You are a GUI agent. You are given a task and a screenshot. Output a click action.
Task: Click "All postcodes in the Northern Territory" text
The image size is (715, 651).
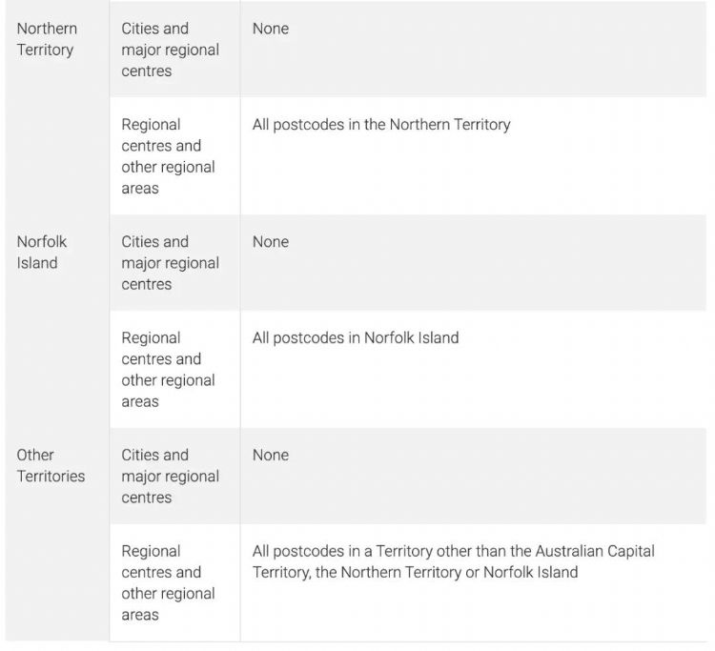click(x=381, y=124)
